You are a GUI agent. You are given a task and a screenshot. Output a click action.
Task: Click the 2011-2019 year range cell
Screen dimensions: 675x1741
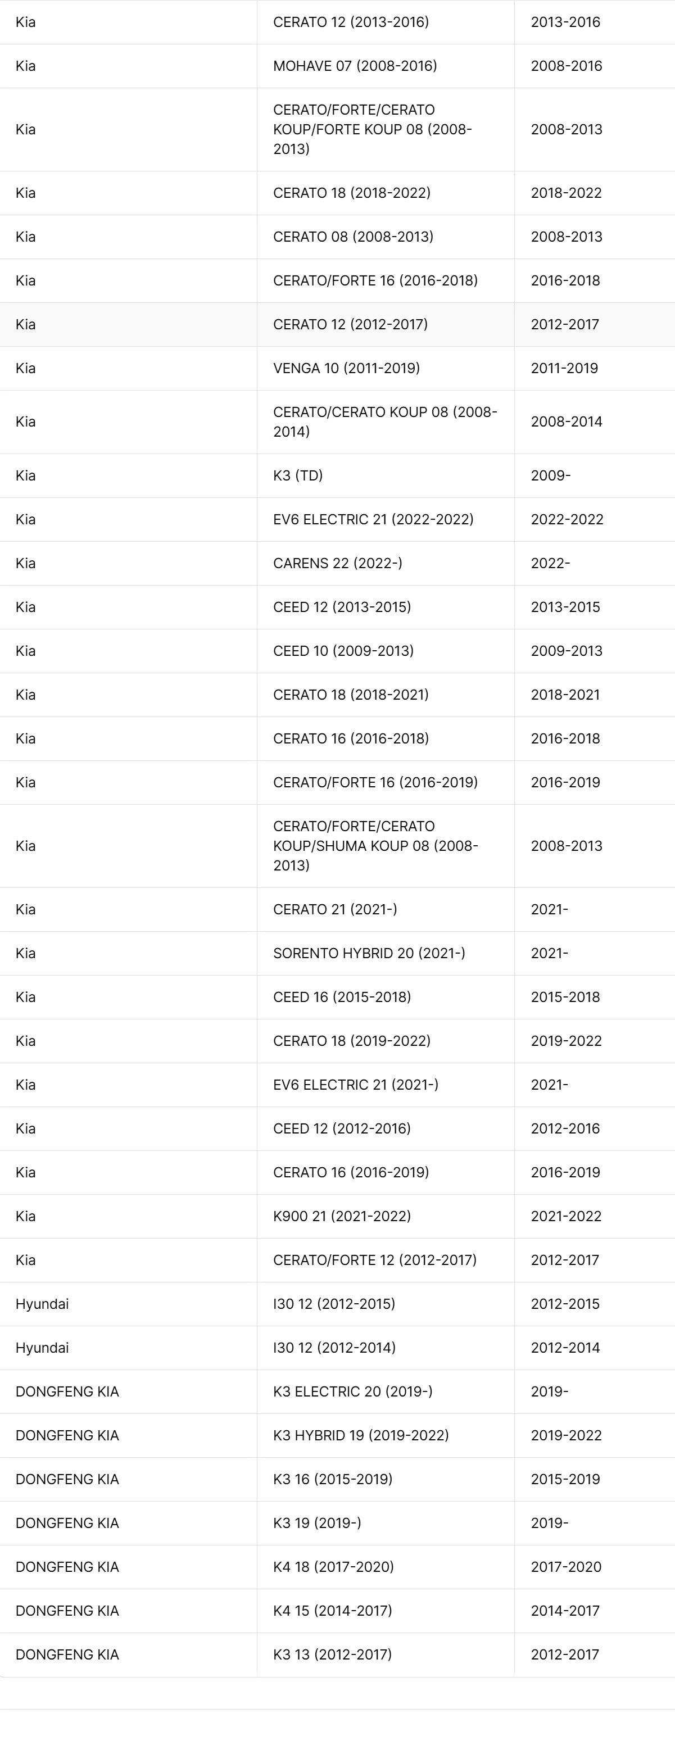point(564,368)
